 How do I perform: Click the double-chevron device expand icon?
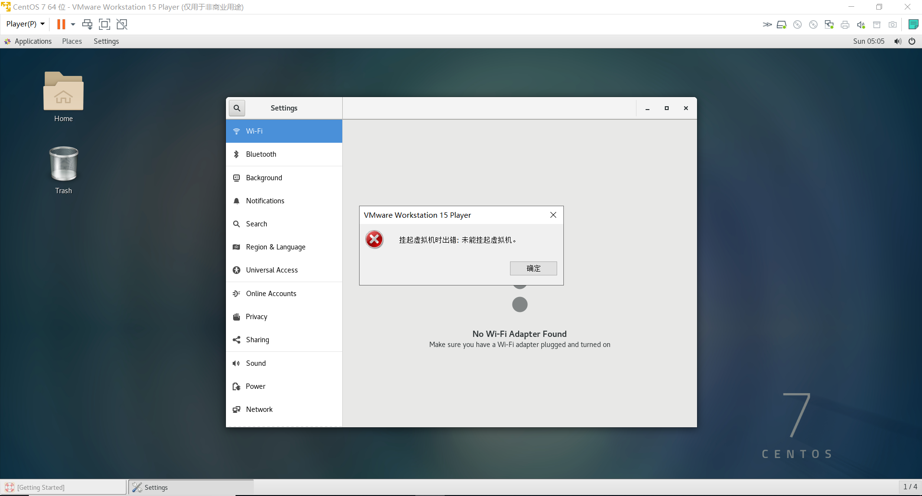[x=767, y=25]
